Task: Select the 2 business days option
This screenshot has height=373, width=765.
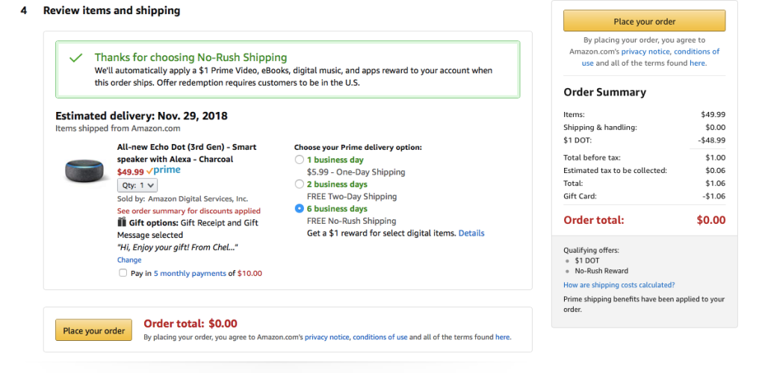Action: pyautogui.click(x=300, y=184)
